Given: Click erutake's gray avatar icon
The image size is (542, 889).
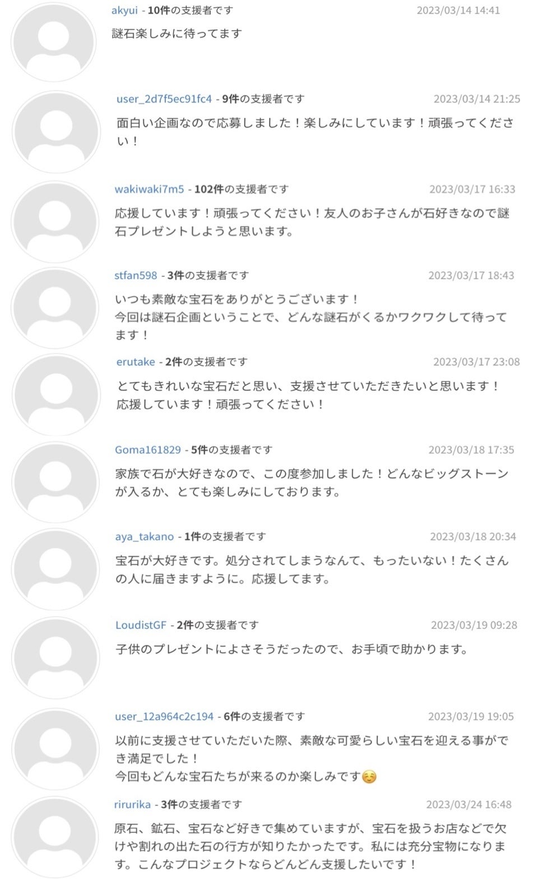Looking at the screenshot, I should tap(55, 395).
